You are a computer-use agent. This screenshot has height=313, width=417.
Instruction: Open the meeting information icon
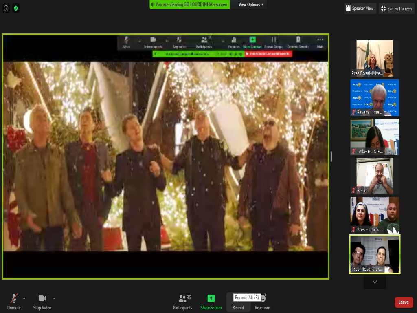6,8
